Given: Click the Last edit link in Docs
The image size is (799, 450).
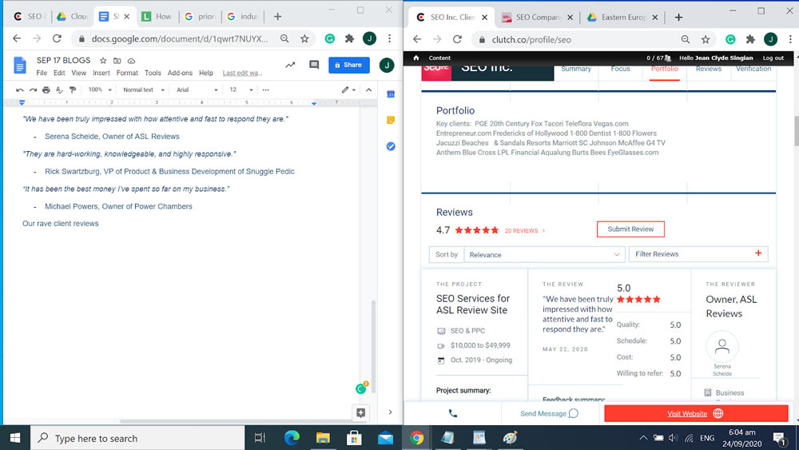Looking at the screenshot, I should click(x=243, y=73).
